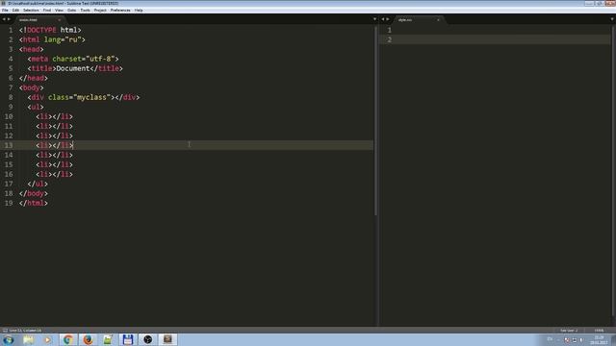This screenshot has width=616, height=346.
Task: Open the flag notification tray icon
Action: coord(567,339)
